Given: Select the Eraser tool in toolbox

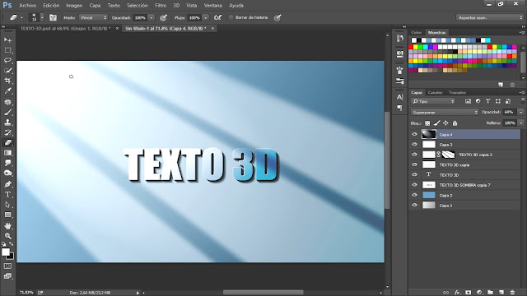Looking at the screenshot, I should [x=7, y=142].
